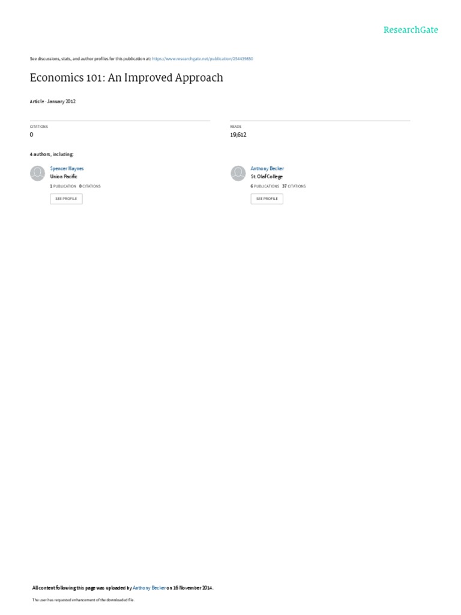Open Spencer Haynes author name link
This screenshot has width=461, height=615.
point(67,168)
